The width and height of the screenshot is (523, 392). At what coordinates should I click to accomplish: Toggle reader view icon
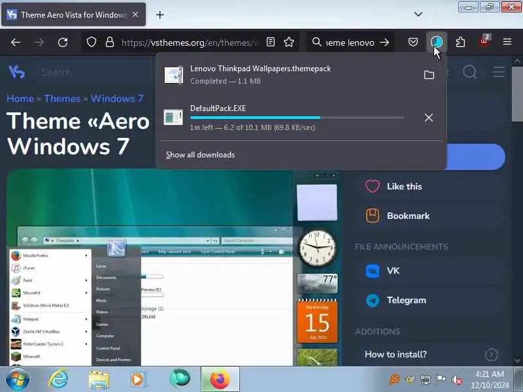[271, 42]
